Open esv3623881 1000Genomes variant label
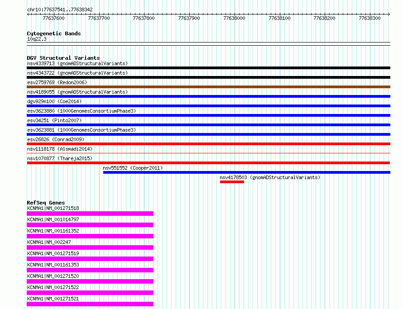 (x=82, y=130)
